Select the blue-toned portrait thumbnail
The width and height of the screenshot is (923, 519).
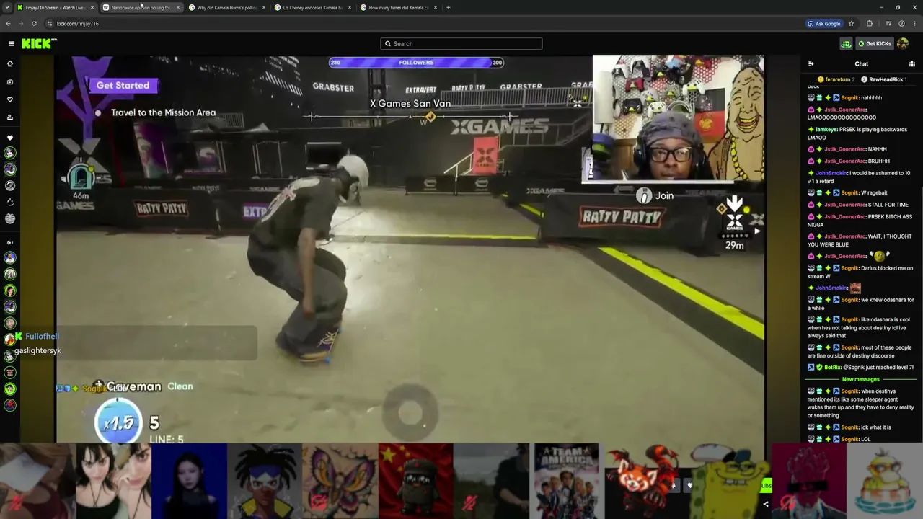[189, 481]
